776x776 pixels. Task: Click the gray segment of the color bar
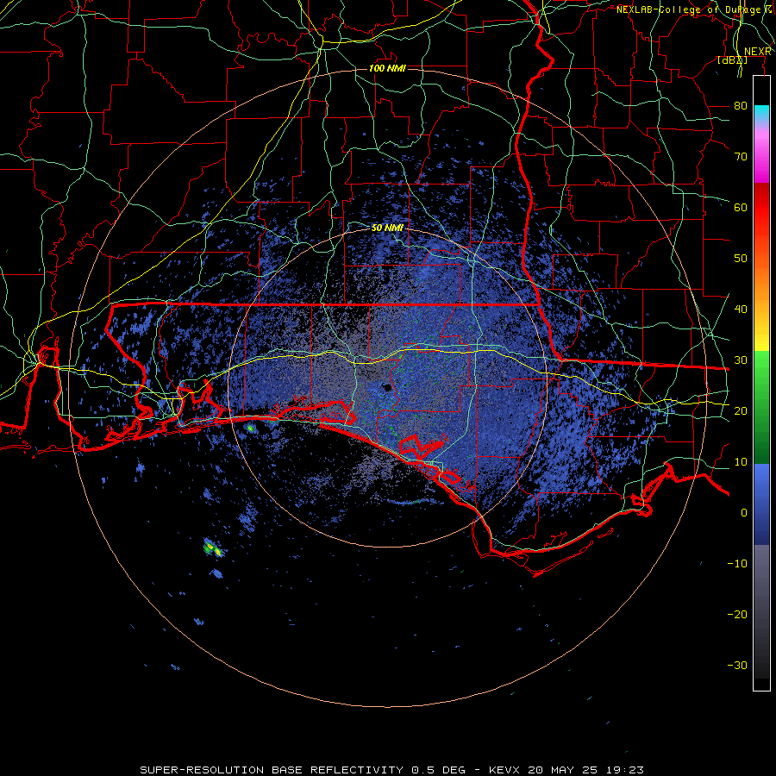coord(761,611)
